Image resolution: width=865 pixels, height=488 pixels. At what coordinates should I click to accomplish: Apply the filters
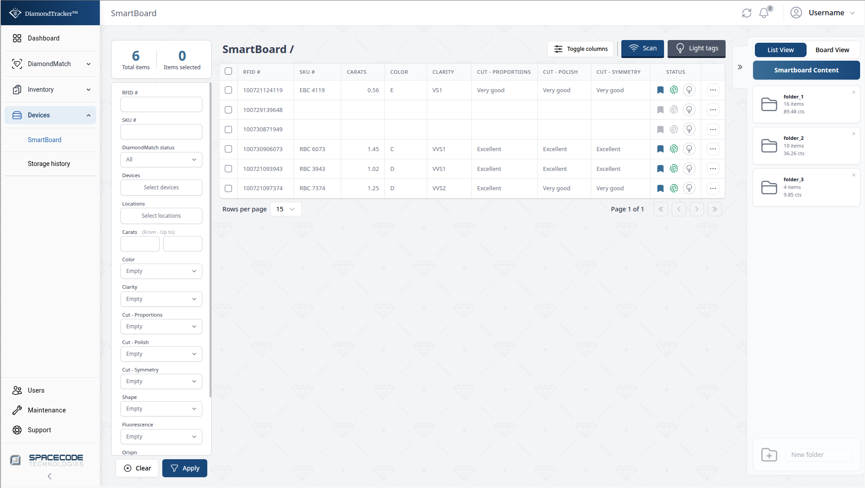pyautogui.click(x=184, y=468)
